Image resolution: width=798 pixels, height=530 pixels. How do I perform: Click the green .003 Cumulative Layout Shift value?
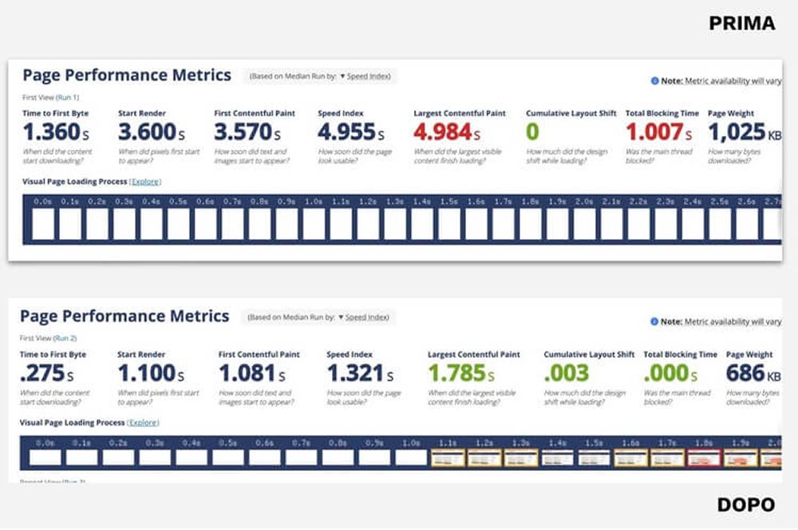point(566,373)
